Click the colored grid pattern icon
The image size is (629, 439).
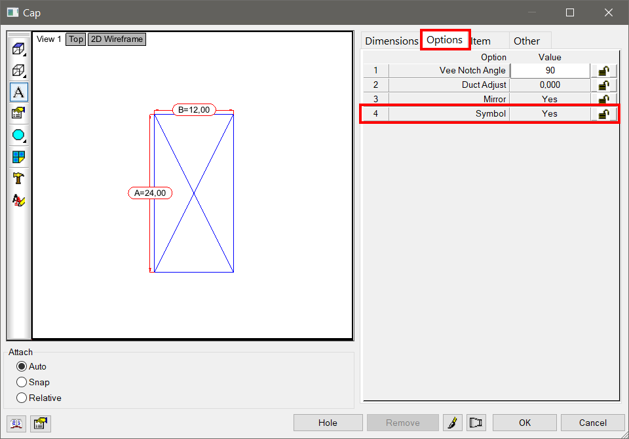tap(18, 157)
